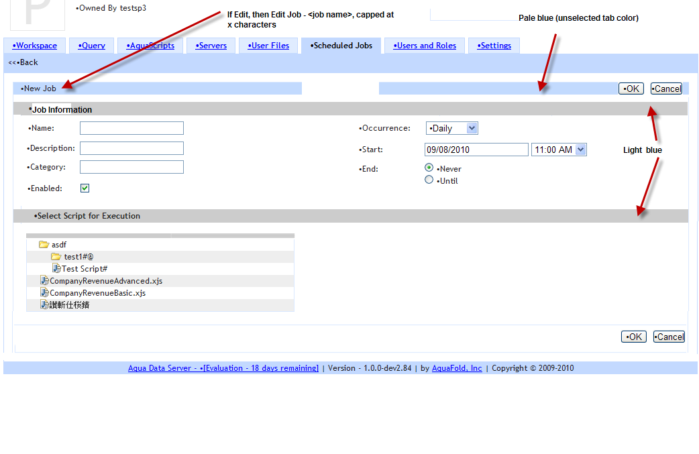Switch to the Users and Roles tab
Screen dimensions: 699x454
pos(425,46)
